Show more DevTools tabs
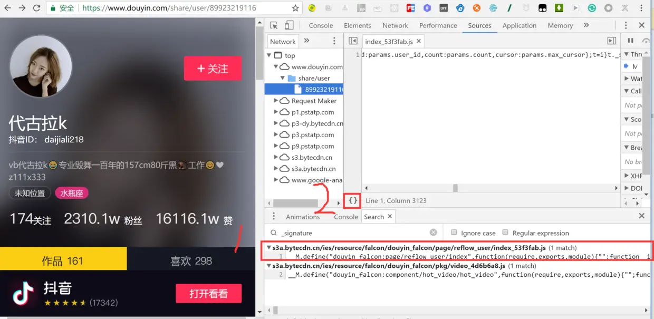Image resolution: width=654 pixels, height=319 pixels. [586, 25]
